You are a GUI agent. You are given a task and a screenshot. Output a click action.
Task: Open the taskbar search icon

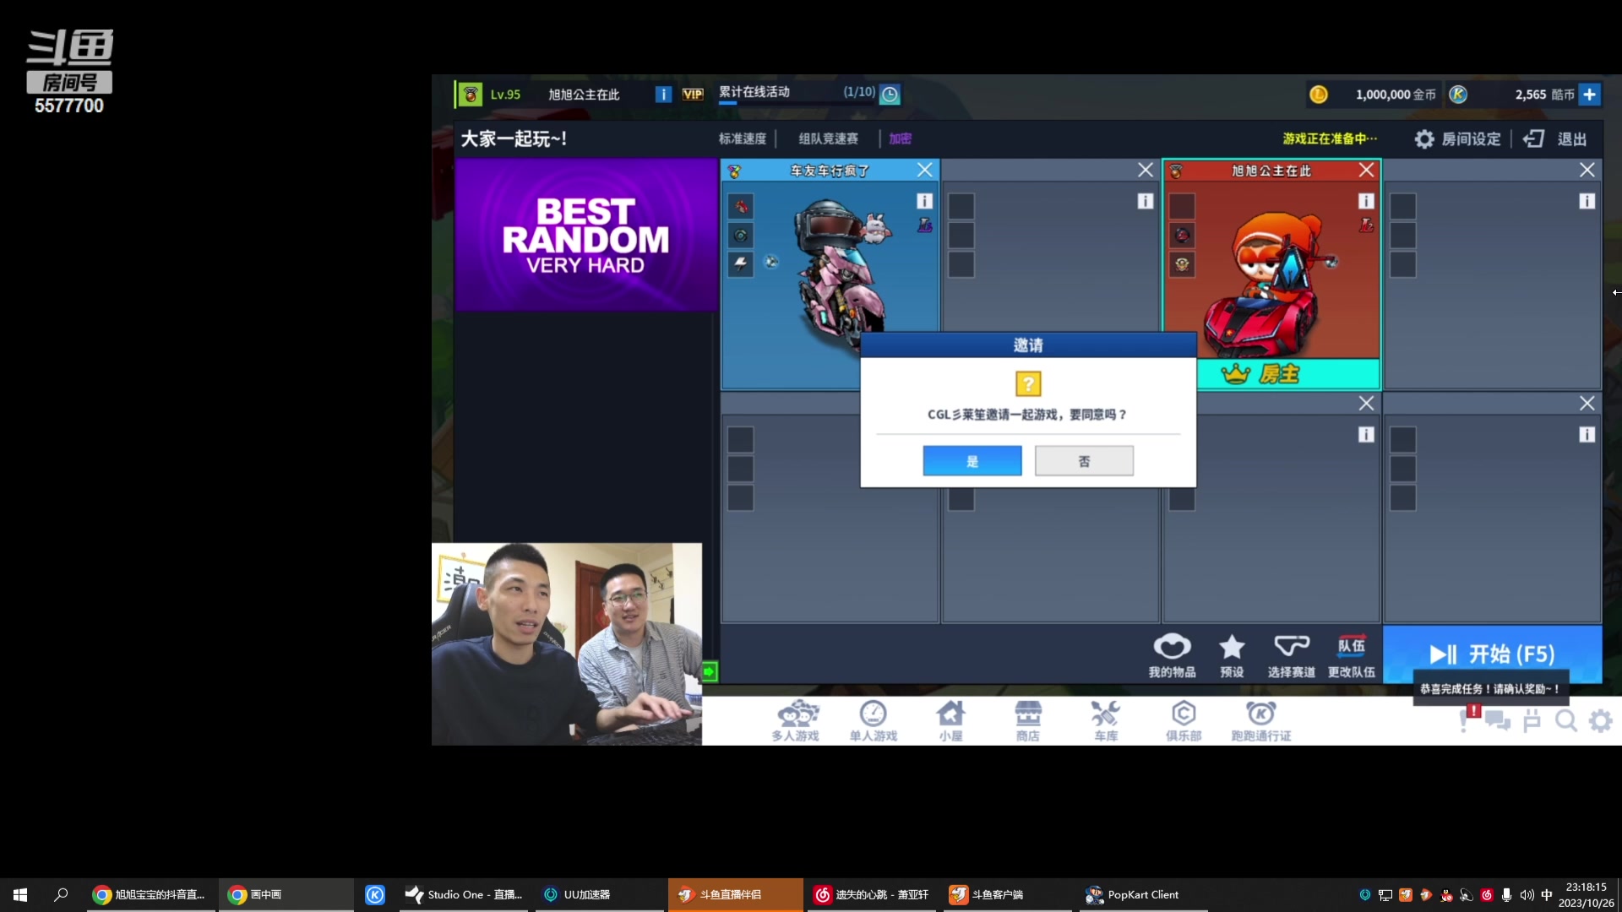click(x=61, y=894)
